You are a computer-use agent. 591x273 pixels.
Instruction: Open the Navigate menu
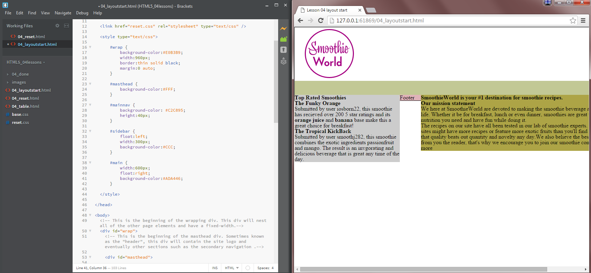(x=63, y=13)
